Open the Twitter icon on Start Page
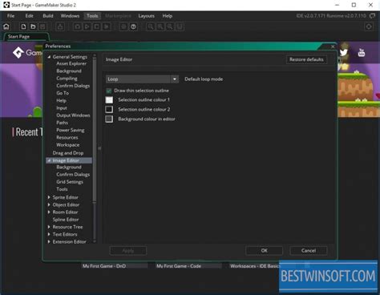This screenshot has width=380, height=295. (344, 52)
